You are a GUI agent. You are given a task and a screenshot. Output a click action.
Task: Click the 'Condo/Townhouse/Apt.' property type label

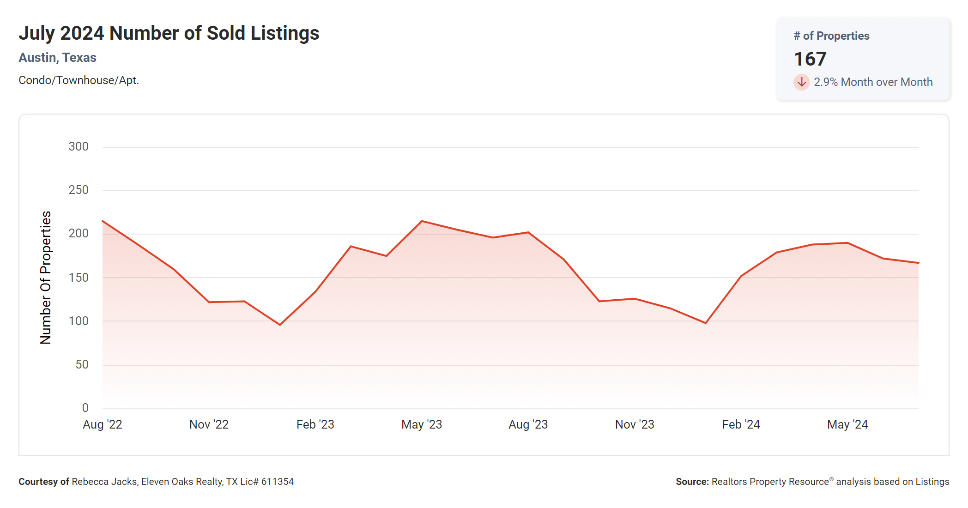pos(79,80)
